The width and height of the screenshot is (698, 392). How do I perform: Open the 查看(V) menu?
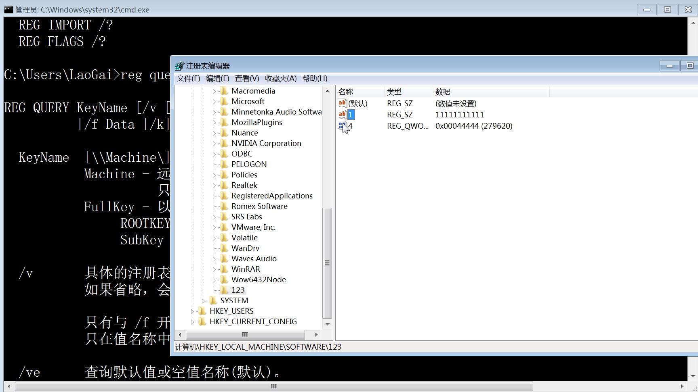247,78
